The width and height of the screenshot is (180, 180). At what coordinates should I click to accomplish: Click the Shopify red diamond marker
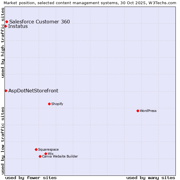[49, 104]
